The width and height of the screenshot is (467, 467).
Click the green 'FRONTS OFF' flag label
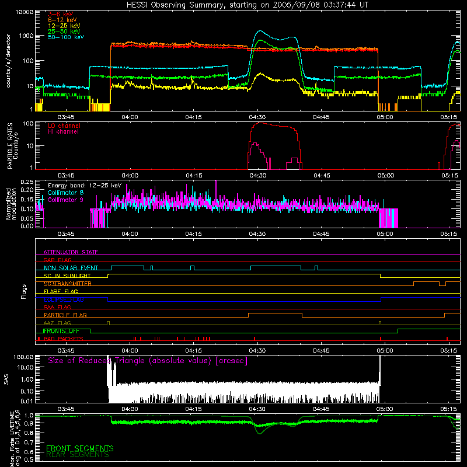[61, 331]
